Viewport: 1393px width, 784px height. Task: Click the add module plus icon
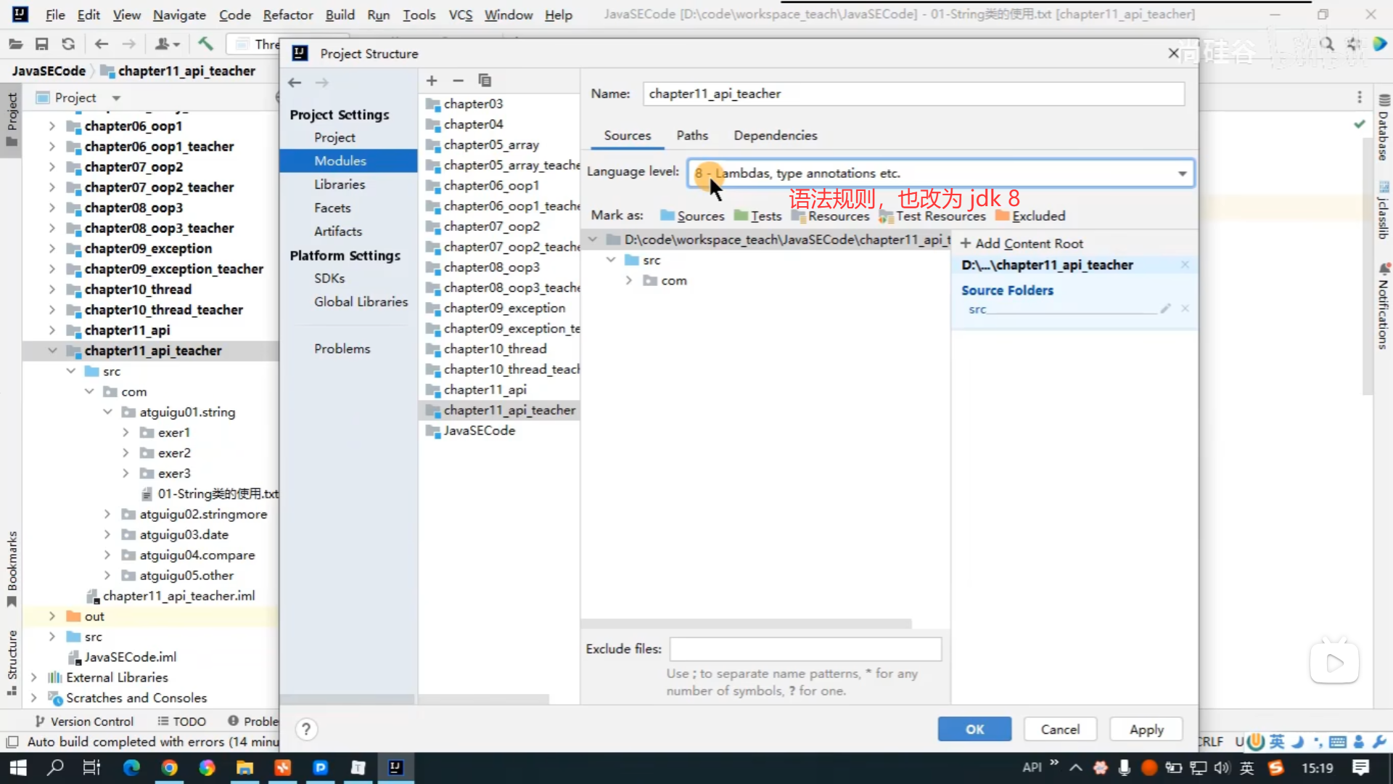[x=432, y=81]
